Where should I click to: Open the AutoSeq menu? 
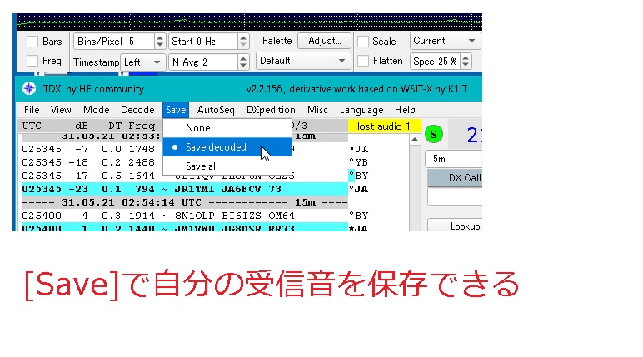click(x=216, y=110)
